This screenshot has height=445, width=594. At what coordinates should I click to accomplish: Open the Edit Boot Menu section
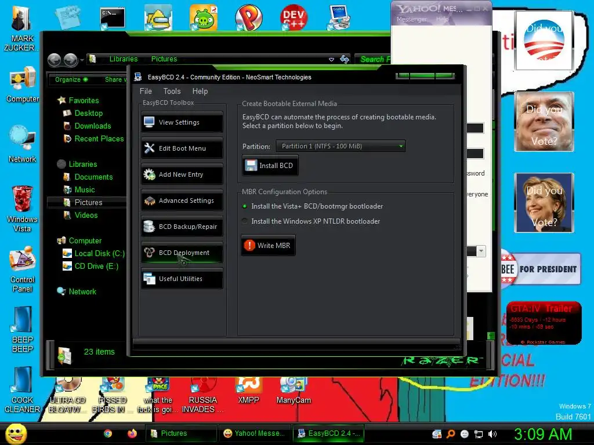pyautogui.click(x=182, y=148)
